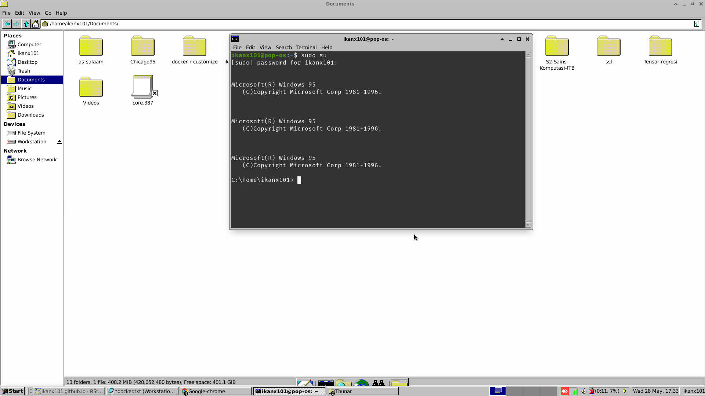Open the Go menu in Thunar
Viewport: 705px width, 396px height.
tap(48, 13)
